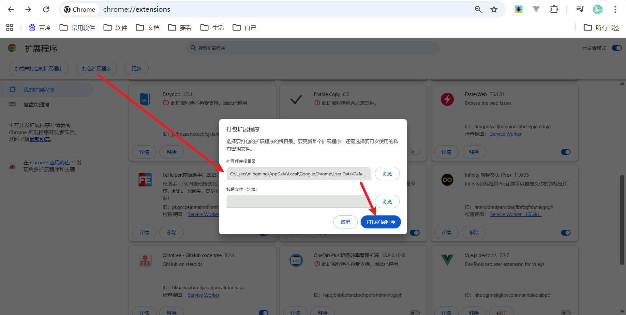Open Octotree Service Worker link

203,295
